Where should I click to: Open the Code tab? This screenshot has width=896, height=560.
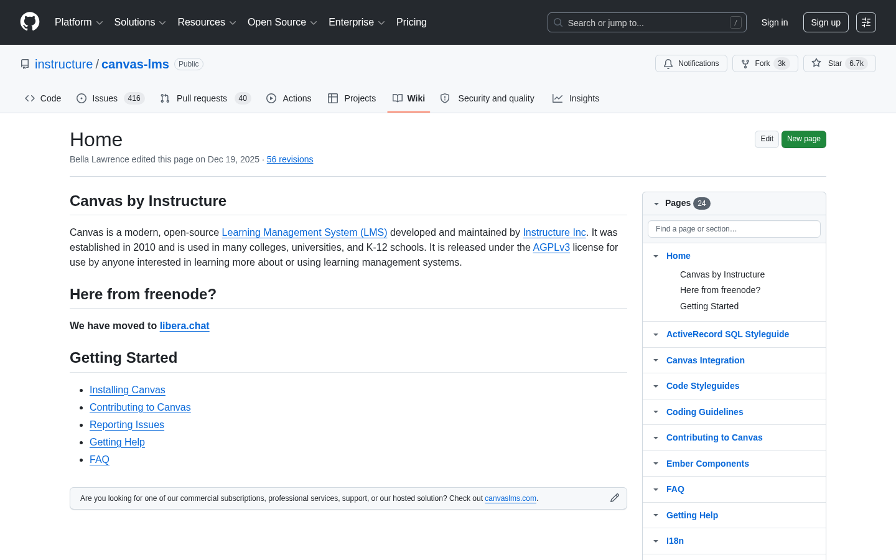(43, 98)
